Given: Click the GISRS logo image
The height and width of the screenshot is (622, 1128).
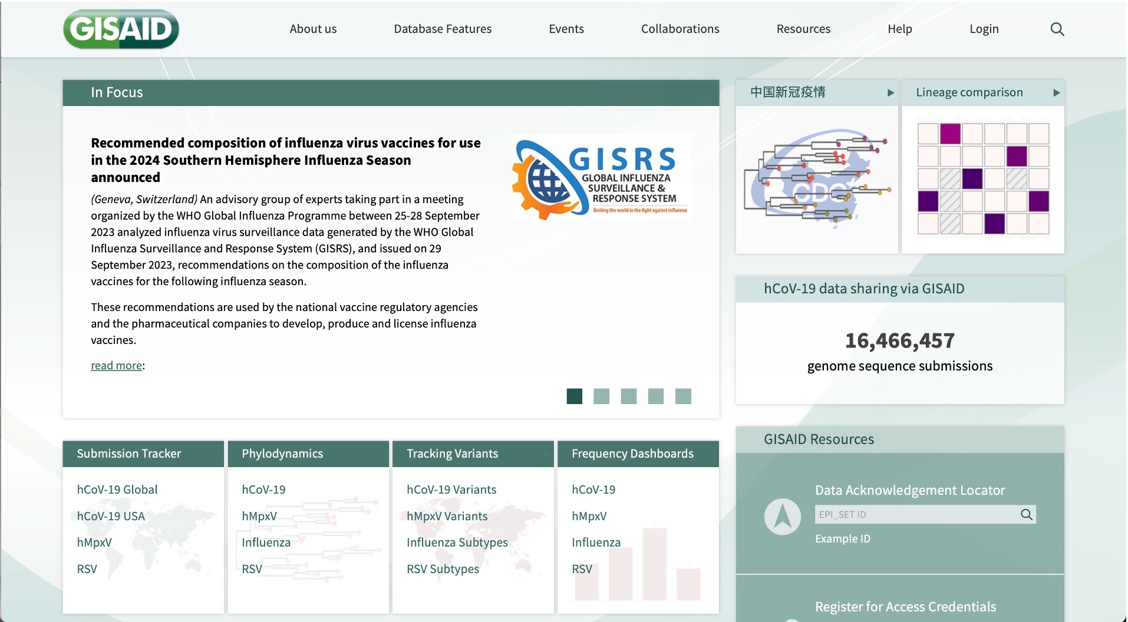Looking at the screenshot, I should [x=601, y=178].
